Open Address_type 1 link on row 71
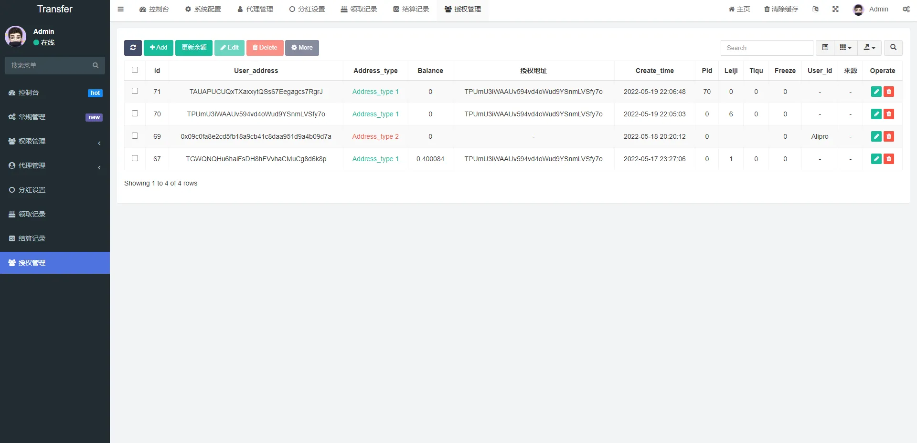917x443 pixels. pos(375,92)
